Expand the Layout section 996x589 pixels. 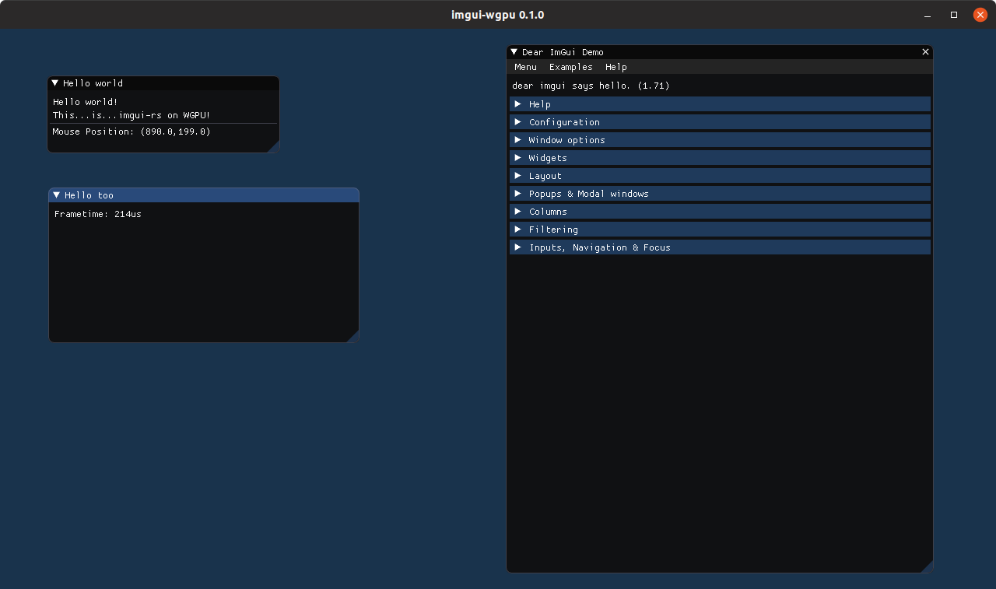720,176
